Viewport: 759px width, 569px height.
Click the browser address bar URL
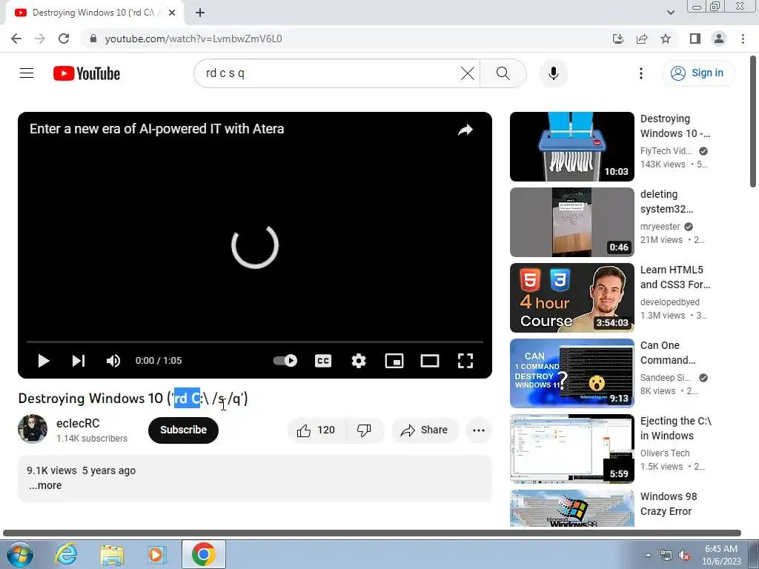click(x=193, y=39)
